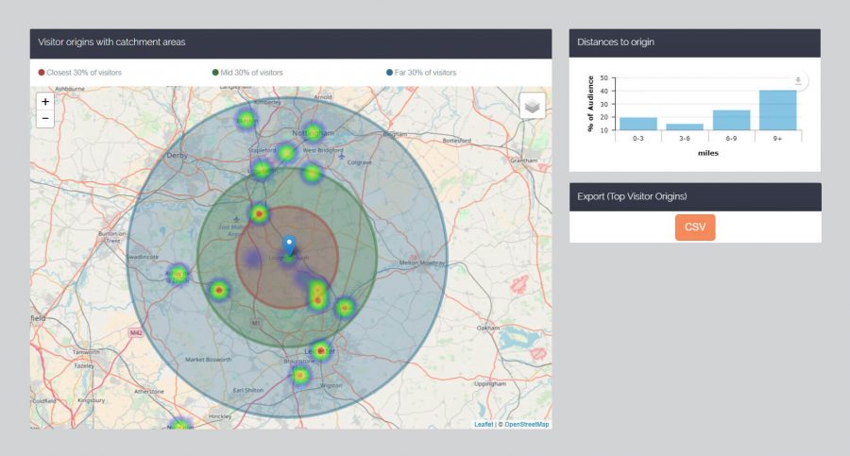The image size is (850, 456).
Task: Click the red Closest 30% legend dot
Action: pos(42,73)
